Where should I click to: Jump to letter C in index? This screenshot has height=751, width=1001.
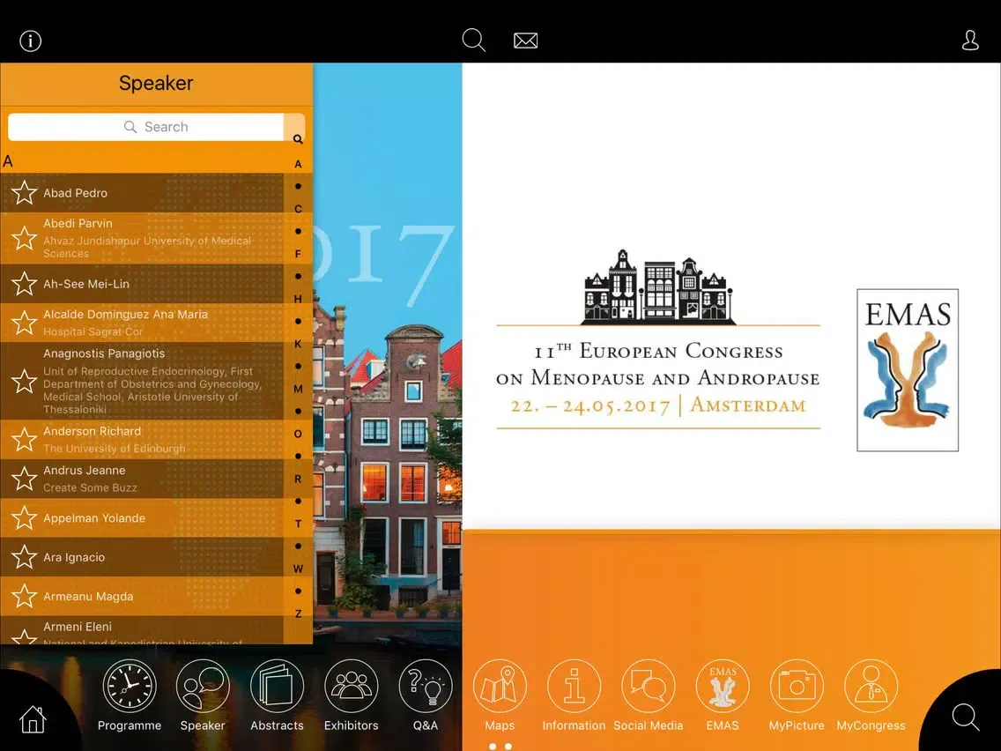pyautogui.click(x=298, y=209)
